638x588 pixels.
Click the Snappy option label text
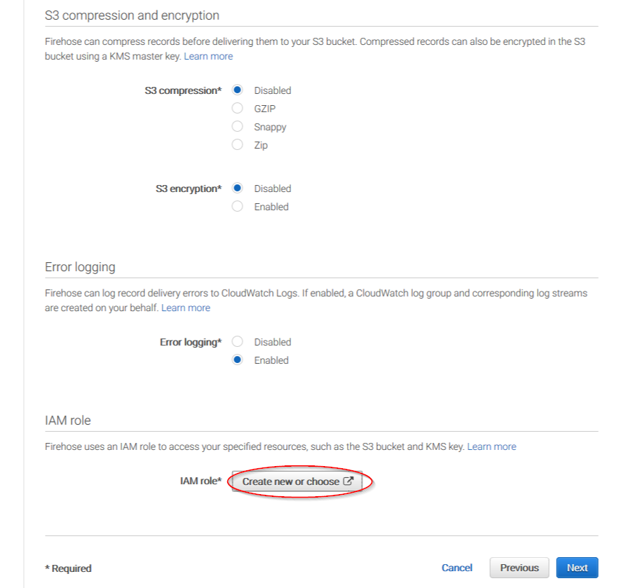tap(270, 127)
